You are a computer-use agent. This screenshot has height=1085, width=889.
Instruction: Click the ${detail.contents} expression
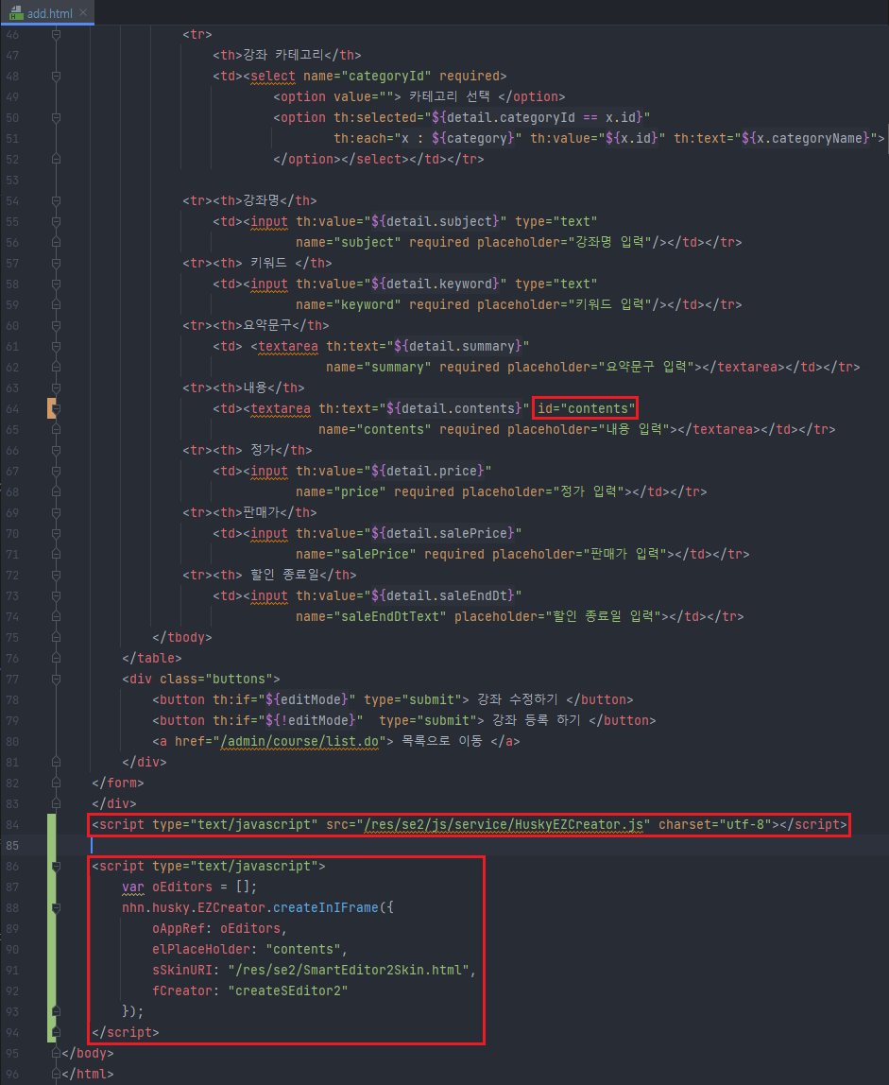pos(453,408)
